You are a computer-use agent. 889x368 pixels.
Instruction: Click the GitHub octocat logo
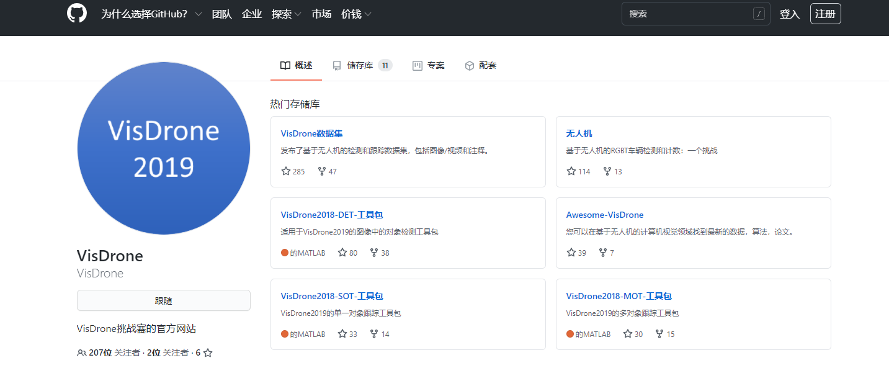coord(76,13)
